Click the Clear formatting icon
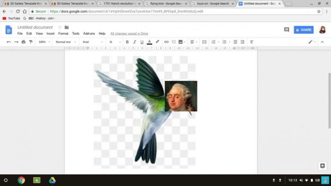The width and height of the screenshot is (331, 186). click(x=252, y=42)
